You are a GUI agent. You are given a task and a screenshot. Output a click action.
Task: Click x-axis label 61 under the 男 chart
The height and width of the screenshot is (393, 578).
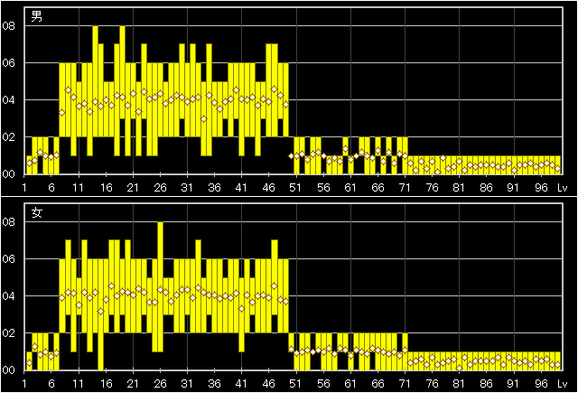pos(350,188)
